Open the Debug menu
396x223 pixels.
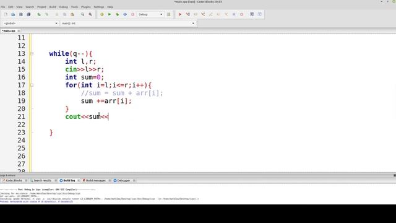point(63,7)
